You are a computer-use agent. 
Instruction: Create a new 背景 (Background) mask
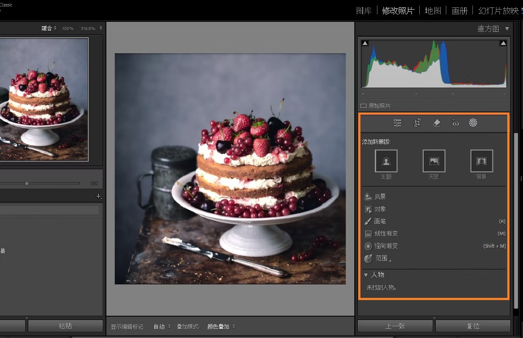[482, 161]
